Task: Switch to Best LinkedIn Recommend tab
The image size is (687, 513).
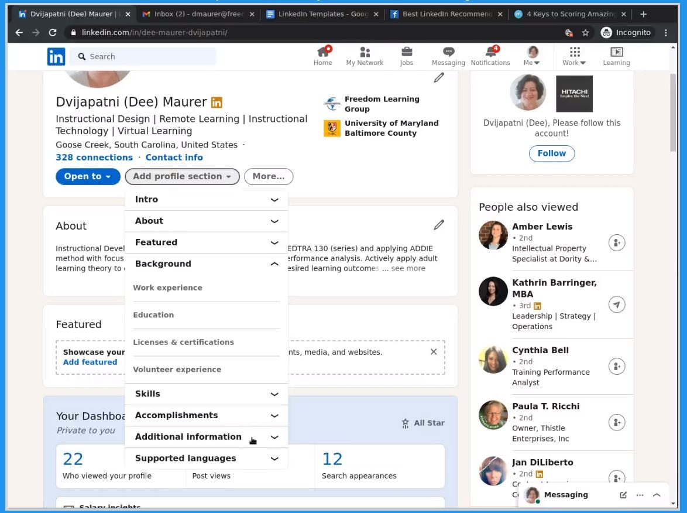Action: point(446,14)
